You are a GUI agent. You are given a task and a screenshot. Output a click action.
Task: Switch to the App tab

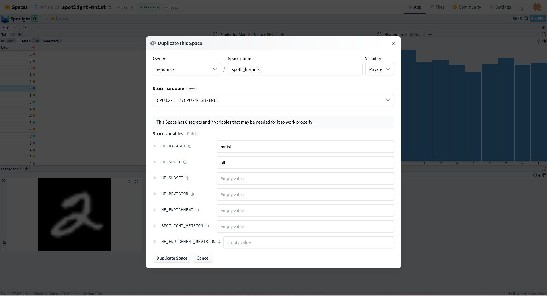(x=415, y=7)
